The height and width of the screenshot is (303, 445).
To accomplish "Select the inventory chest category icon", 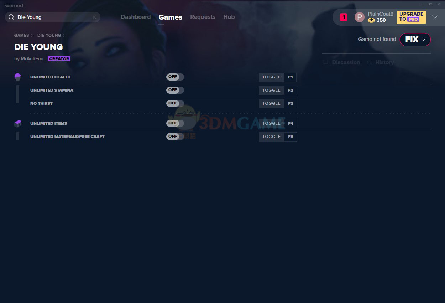I will point(18,124).
